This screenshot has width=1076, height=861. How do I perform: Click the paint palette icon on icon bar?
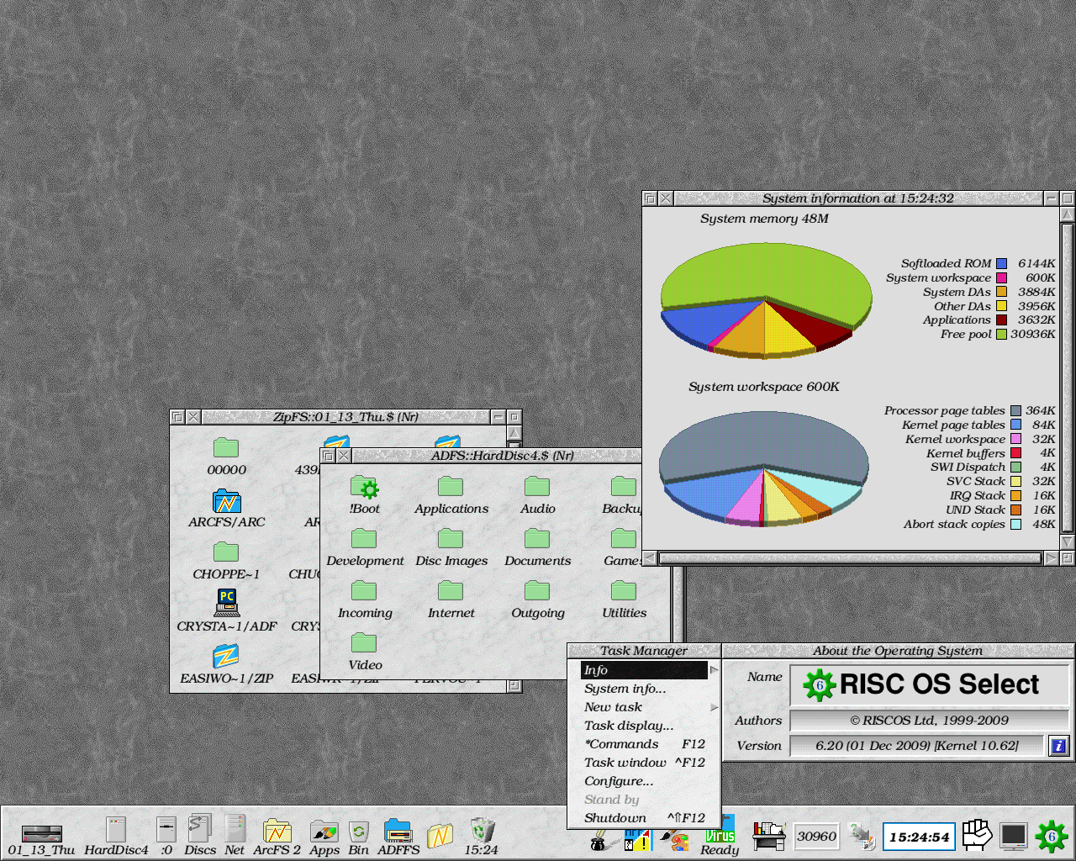675,839
